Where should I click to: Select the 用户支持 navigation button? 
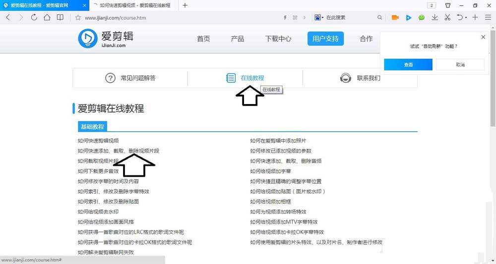point(325,39)
